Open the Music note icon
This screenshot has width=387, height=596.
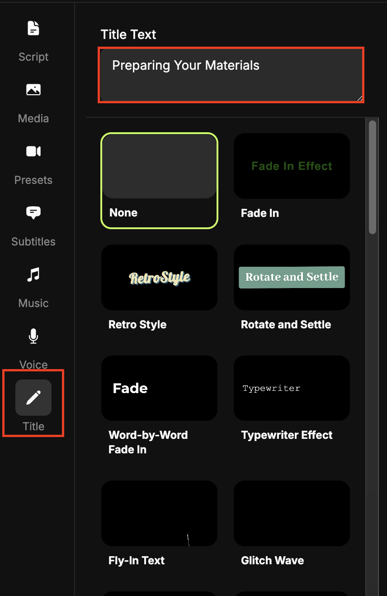pos(33,274)
